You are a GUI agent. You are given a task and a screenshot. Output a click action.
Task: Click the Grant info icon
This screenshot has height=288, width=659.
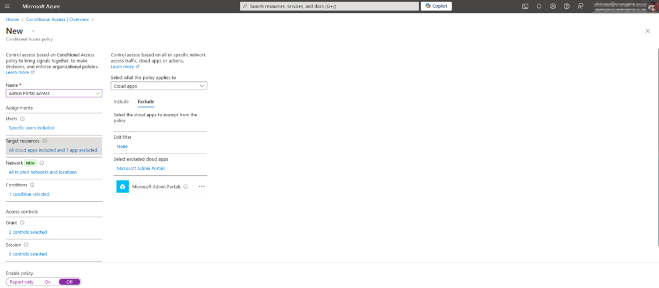point(22,223)
